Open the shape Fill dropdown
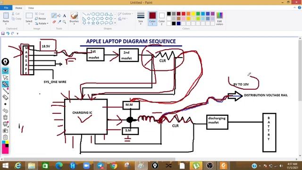 pos(123,19)
